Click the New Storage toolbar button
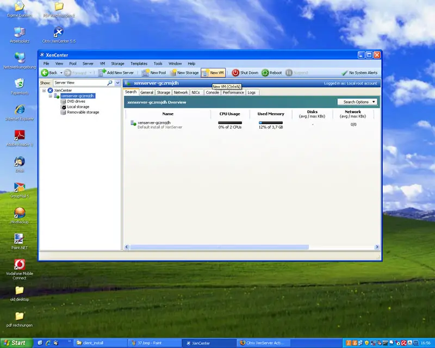 [x=184, y=73]
